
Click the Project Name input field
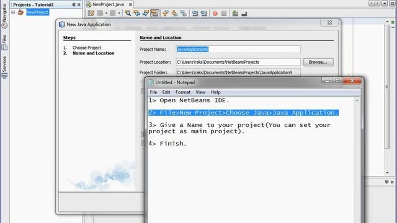point(238,50)
